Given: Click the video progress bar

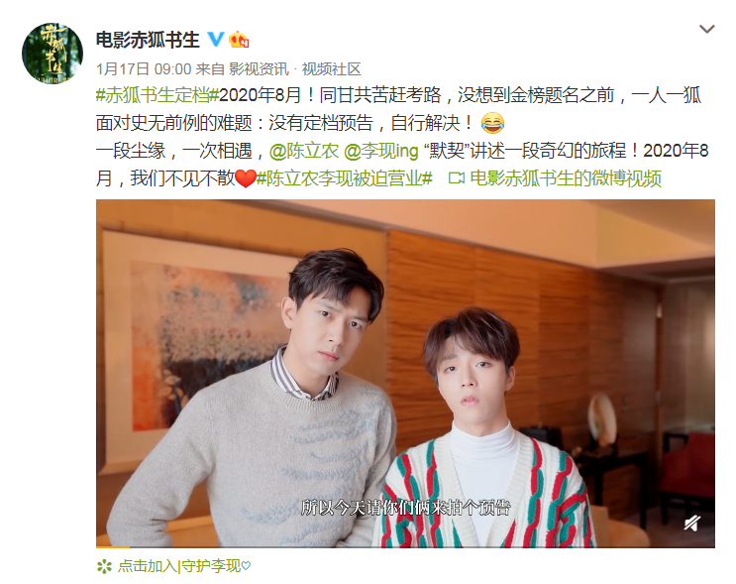Looking at the screenshot, I should [x=405, y=546].
